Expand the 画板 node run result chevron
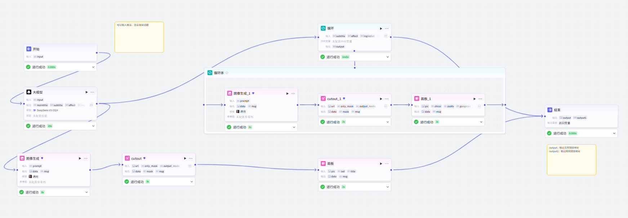Image resolution: width=628 pixels, height=218 pixels. [387, 187]
